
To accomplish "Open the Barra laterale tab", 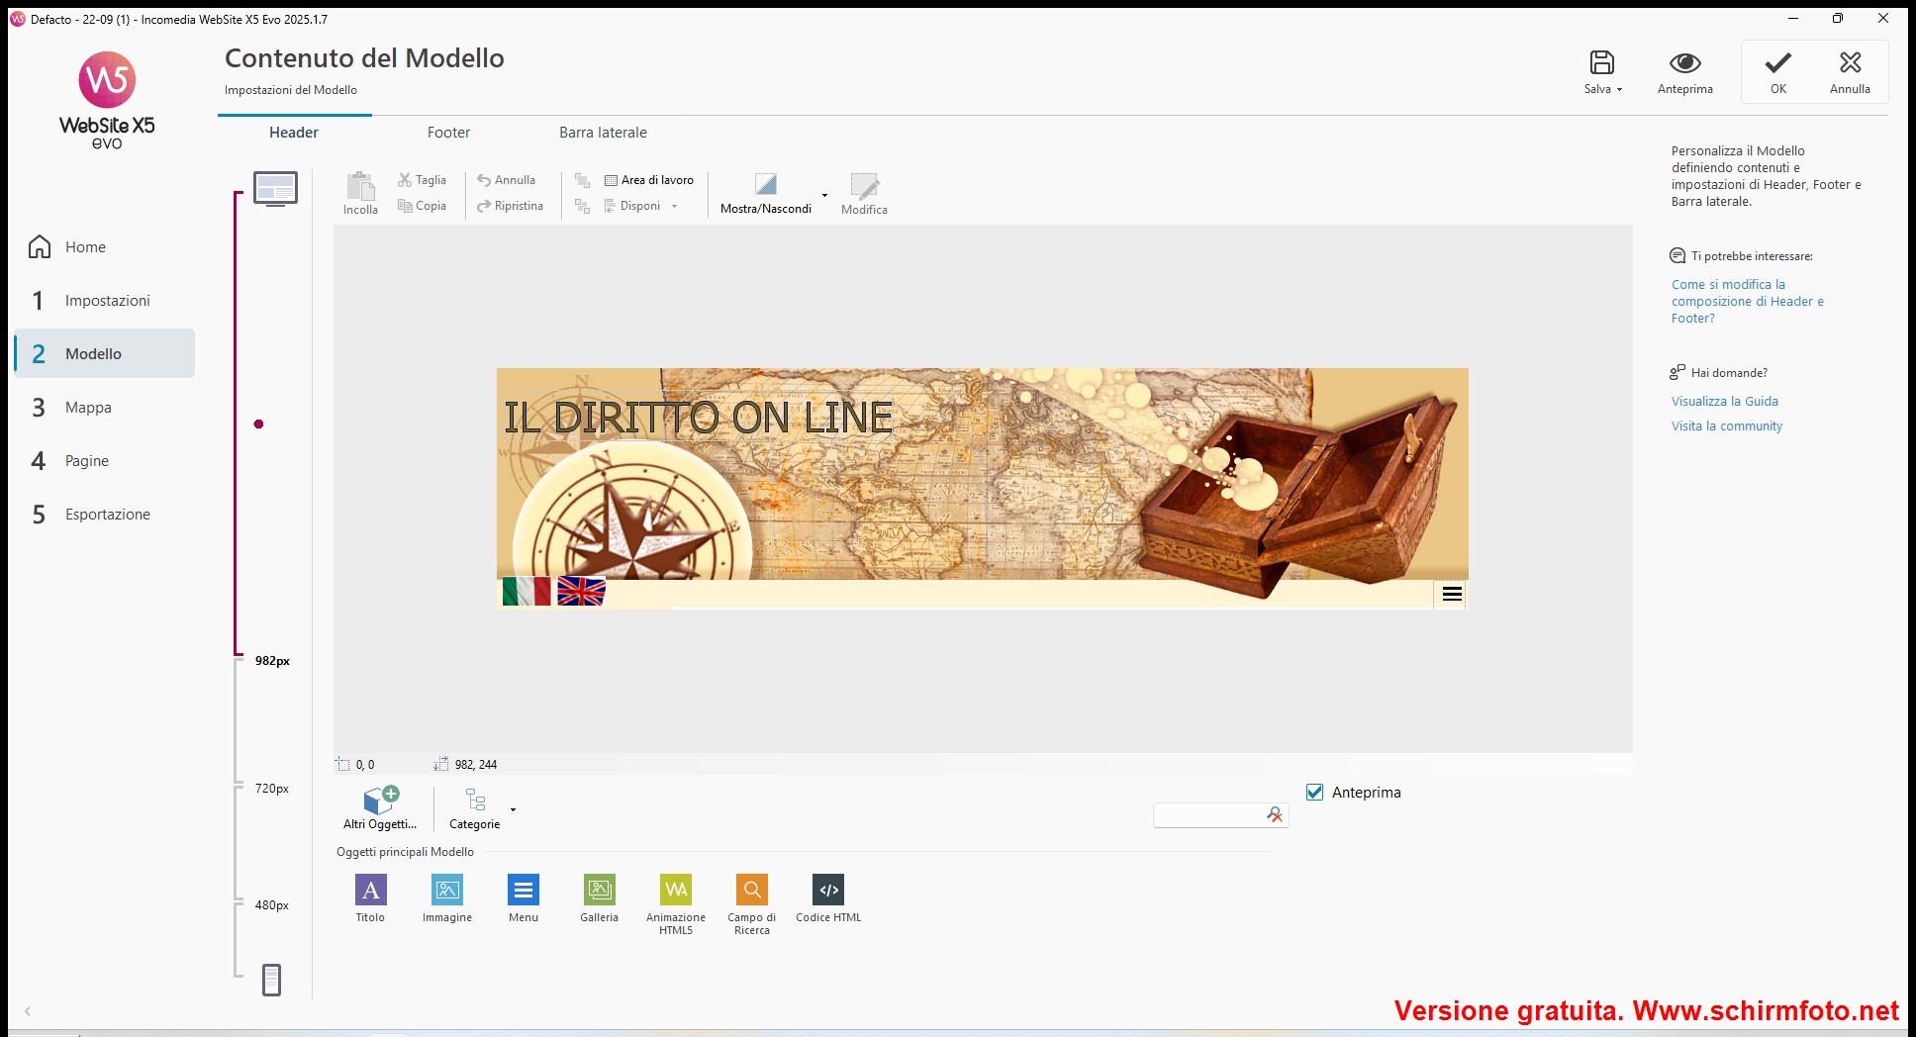I will coord(603,133).
